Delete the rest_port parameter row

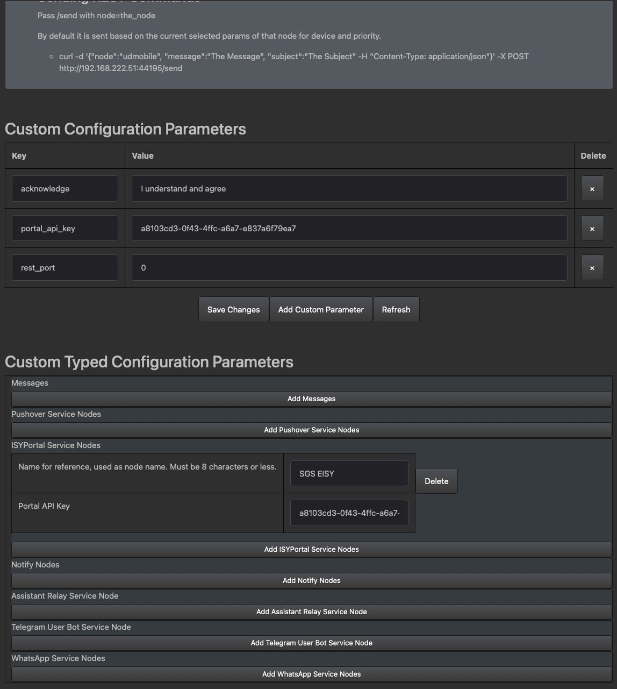pos(592,268)
